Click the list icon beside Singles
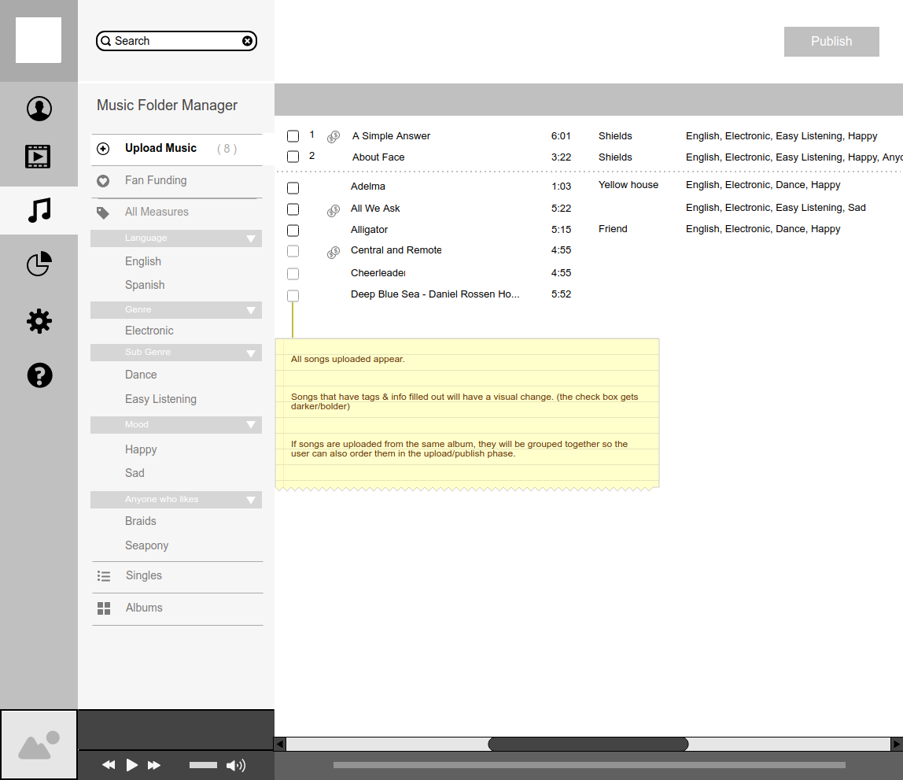 coord(104,576)
